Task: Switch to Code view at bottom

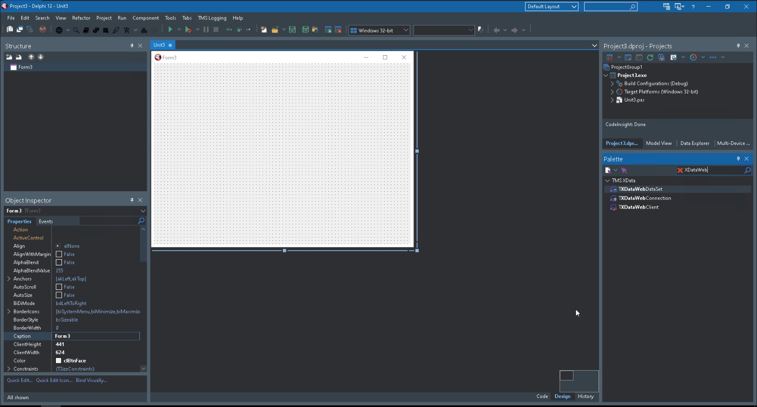Action: (x=542, y=397)
